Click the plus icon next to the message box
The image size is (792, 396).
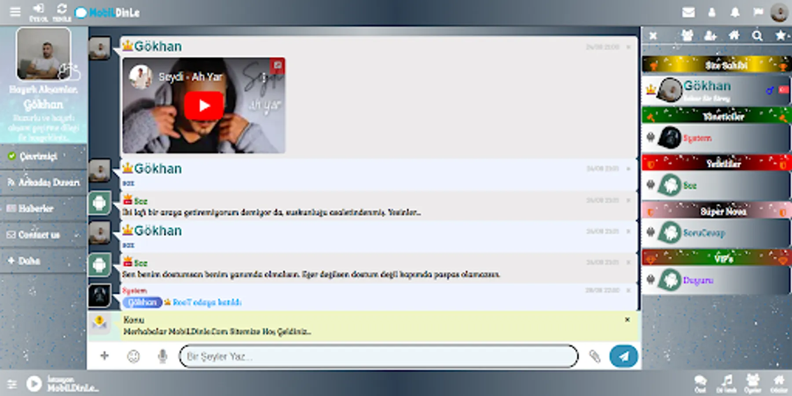pyautogui.click(x=104, y=356)
